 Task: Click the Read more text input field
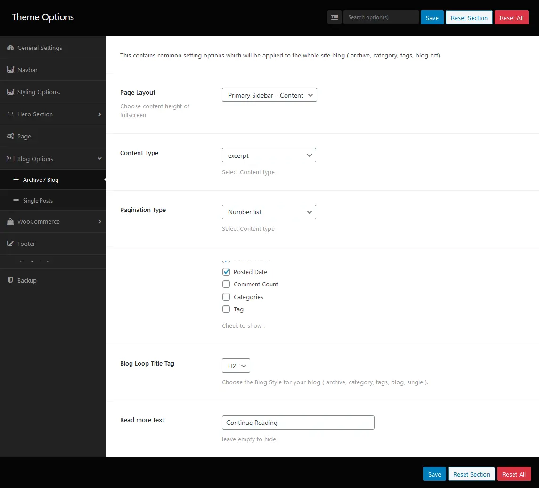(x=298, y=423)
